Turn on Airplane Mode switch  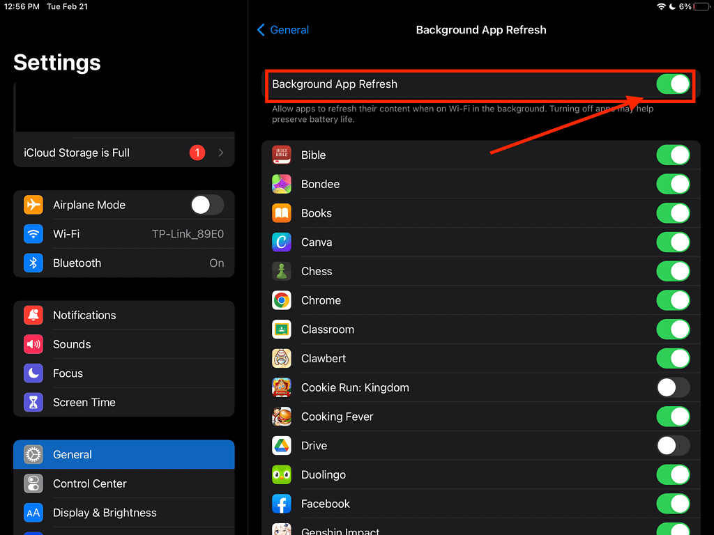(207, 205)
